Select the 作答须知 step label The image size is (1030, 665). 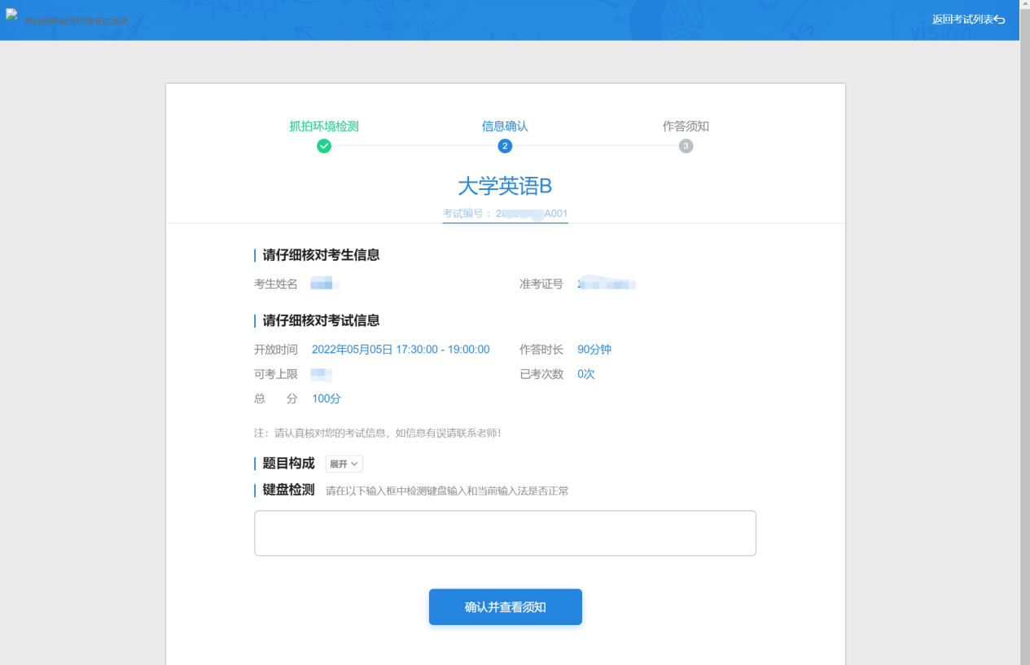(686, 126)
